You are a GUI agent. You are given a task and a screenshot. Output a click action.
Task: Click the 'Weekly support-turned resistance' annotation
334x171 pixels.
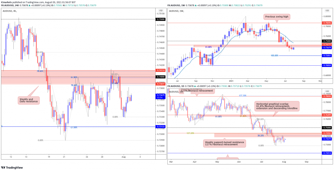point(224,143)
